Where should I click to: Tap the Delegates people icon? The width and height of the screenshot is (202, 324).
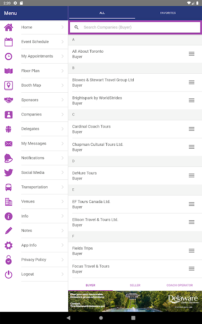tap(8, 129)
